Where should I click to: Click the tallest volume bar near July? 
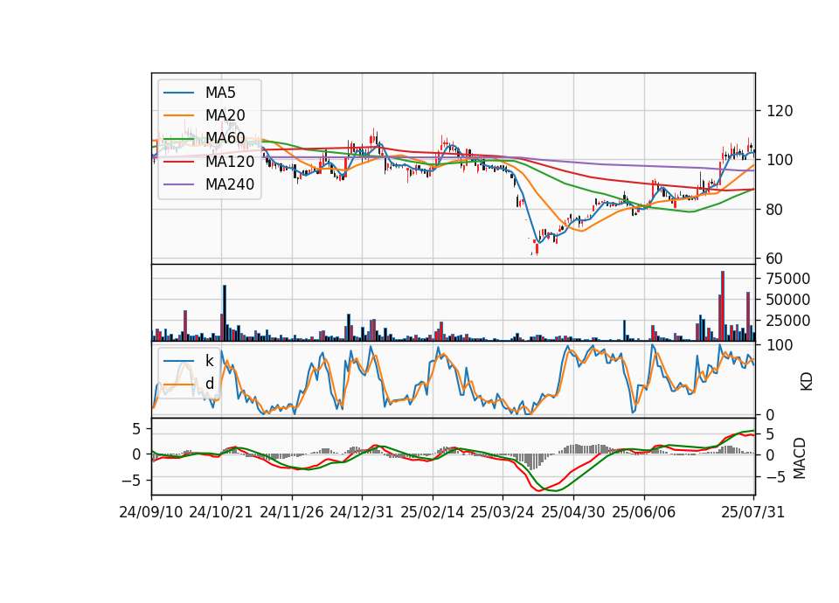tap(723, 306)
